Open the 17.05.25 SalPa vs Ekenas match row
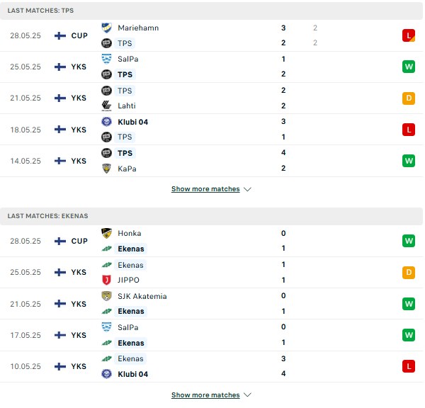 coord(211,335)
